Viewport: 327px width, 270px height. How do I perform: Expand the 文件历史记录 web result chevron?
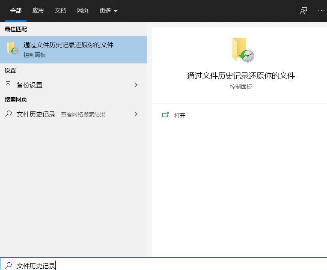point(136,114)
